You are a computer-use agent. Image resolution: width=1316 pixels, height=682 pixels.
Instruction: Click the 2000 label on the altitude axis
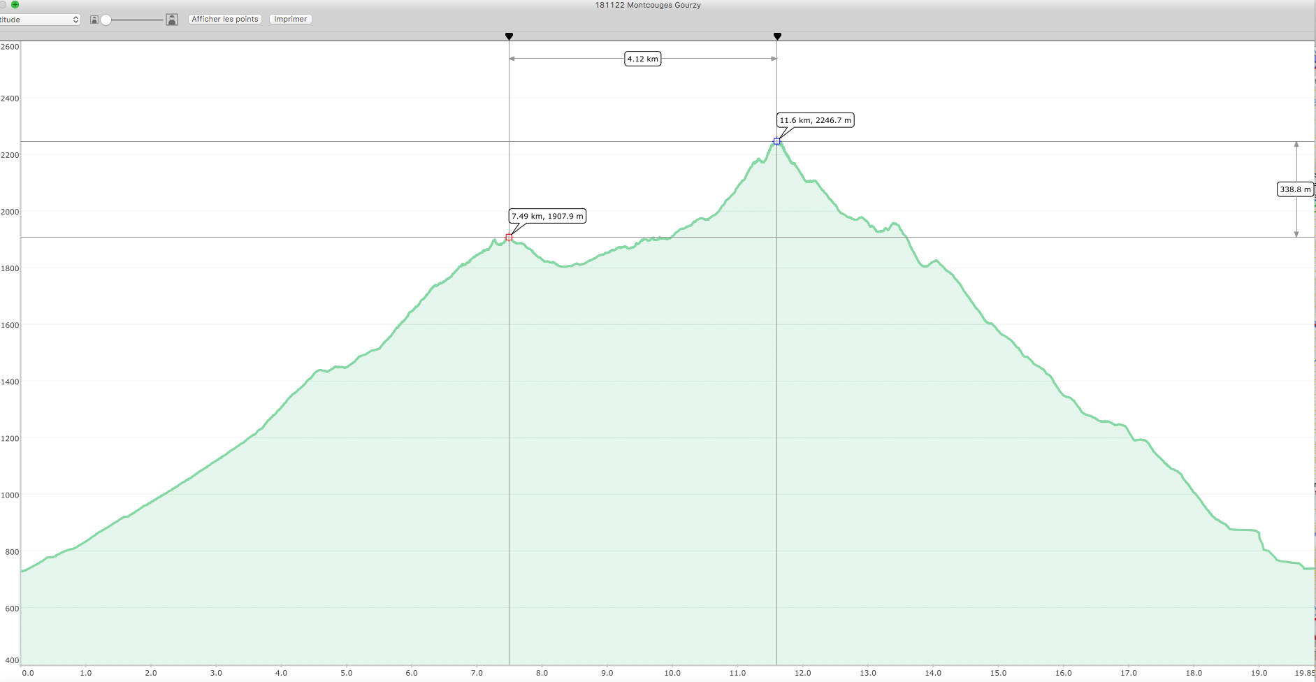(x=10, y=212)
